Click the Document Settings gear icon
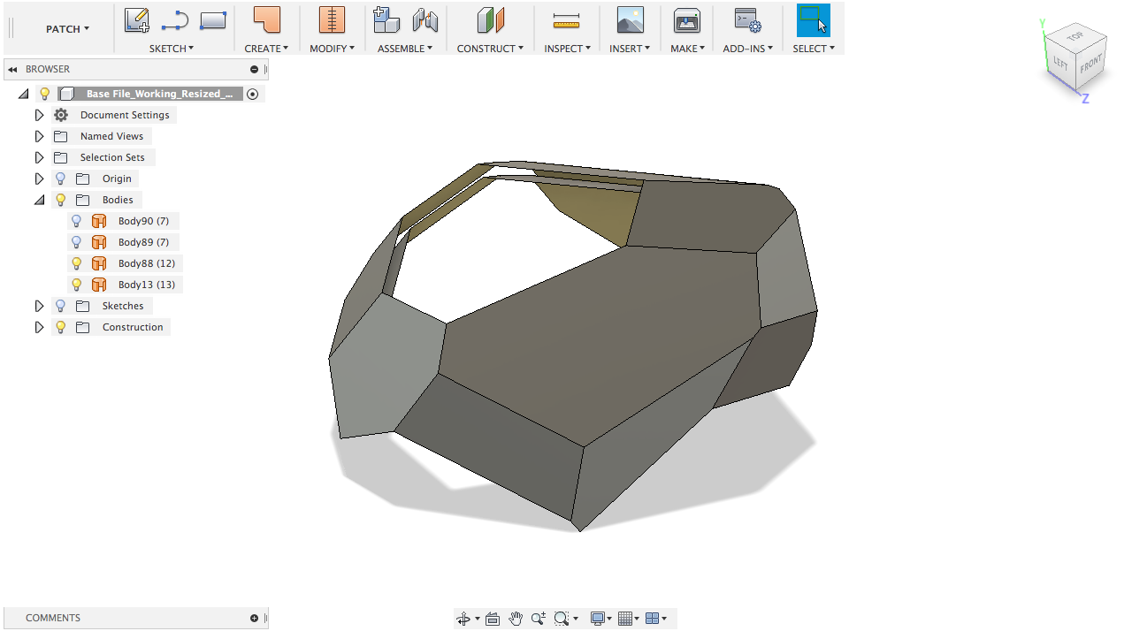1132x631 pixels. (61, 115)
